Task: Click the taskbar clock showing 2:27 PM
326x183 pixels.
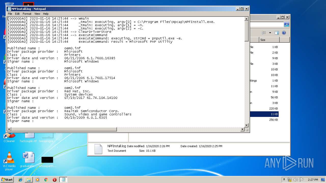Action: (313, 179)
